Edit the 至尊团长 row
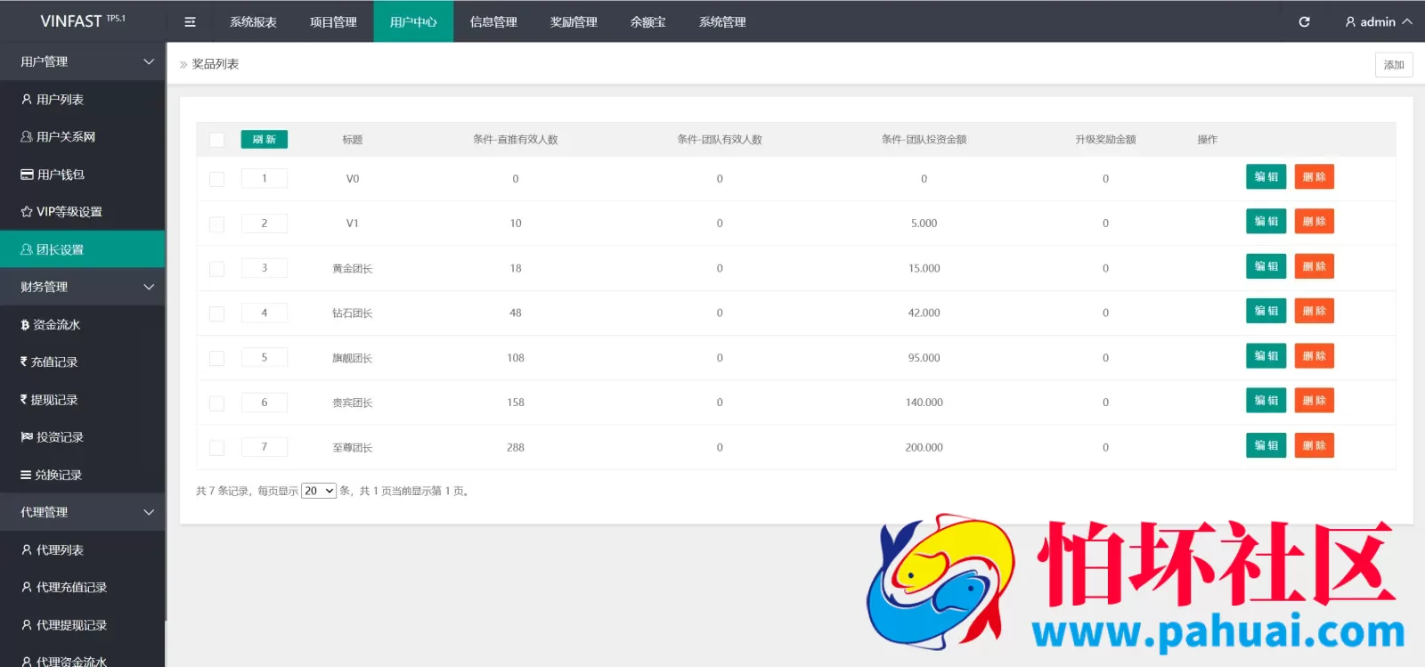The height and width of the screenshot is (667, 1425). point(1266,445)
